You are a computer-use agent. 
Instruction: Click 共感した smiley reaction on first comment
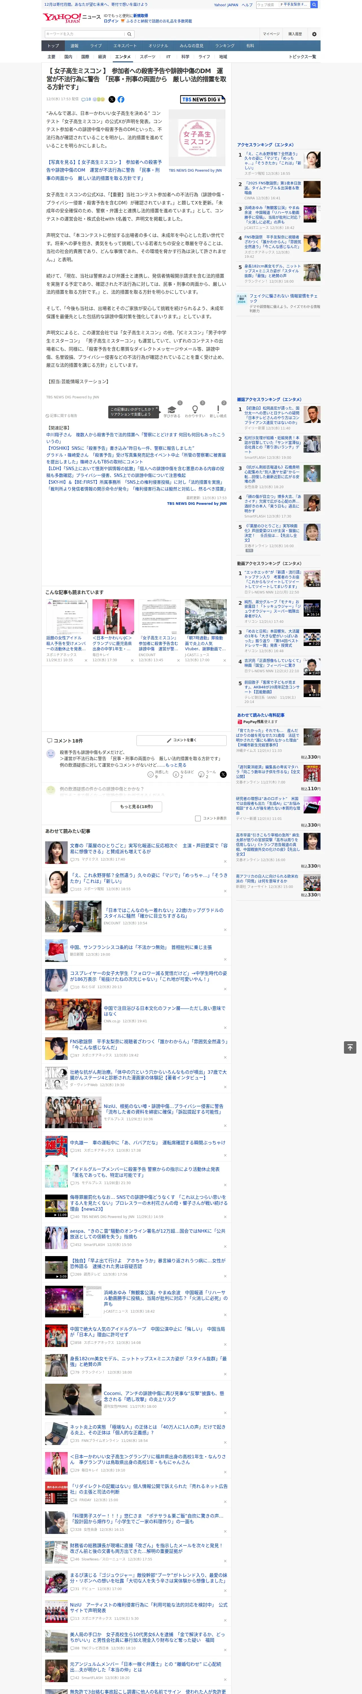click(x=158, y=775)
